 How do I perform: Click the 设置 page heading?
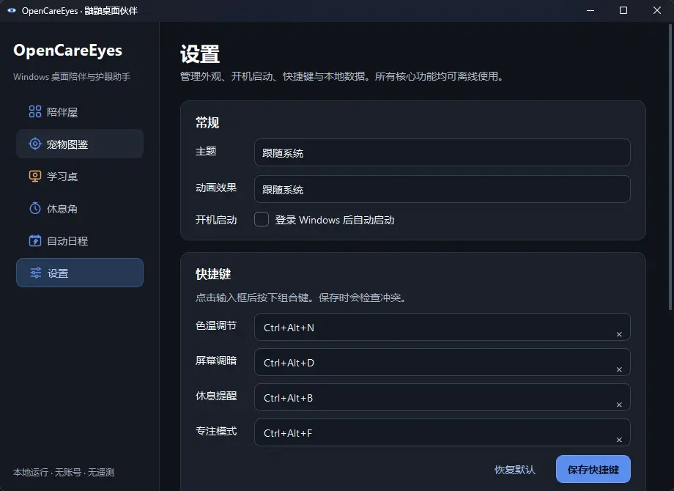200,54
